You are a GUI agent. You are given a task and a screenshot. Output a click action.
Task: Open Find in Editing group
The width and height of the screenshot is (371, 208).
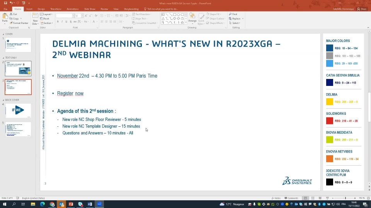coord(233,14)
